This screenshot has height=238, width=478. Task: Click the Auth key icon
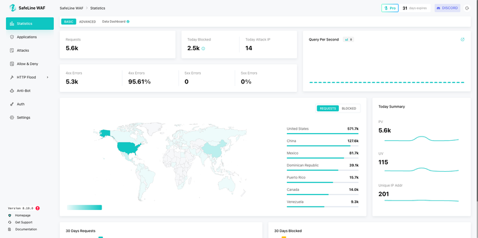[12, 104]
